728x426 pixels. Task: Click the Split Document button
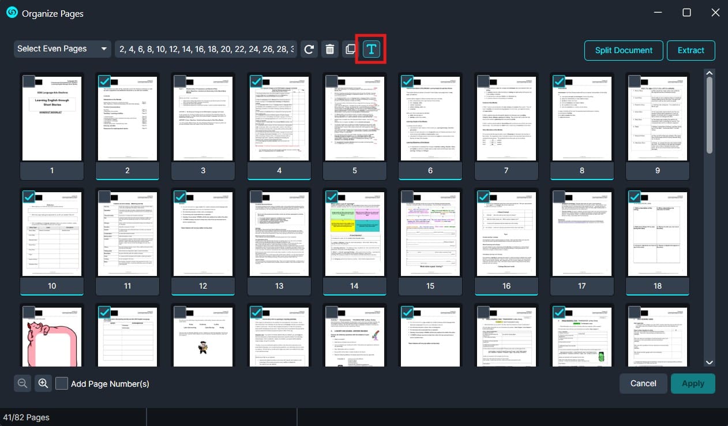coord(624,50)
